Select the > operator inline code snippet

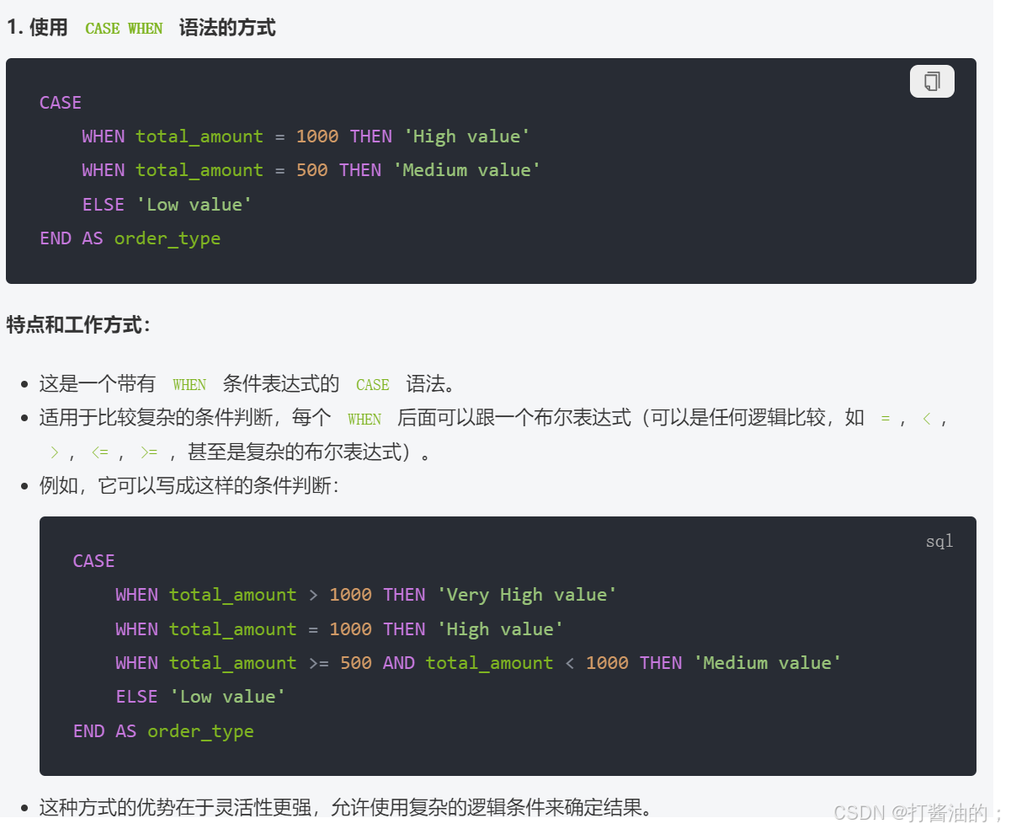click(x=53, y=452)
